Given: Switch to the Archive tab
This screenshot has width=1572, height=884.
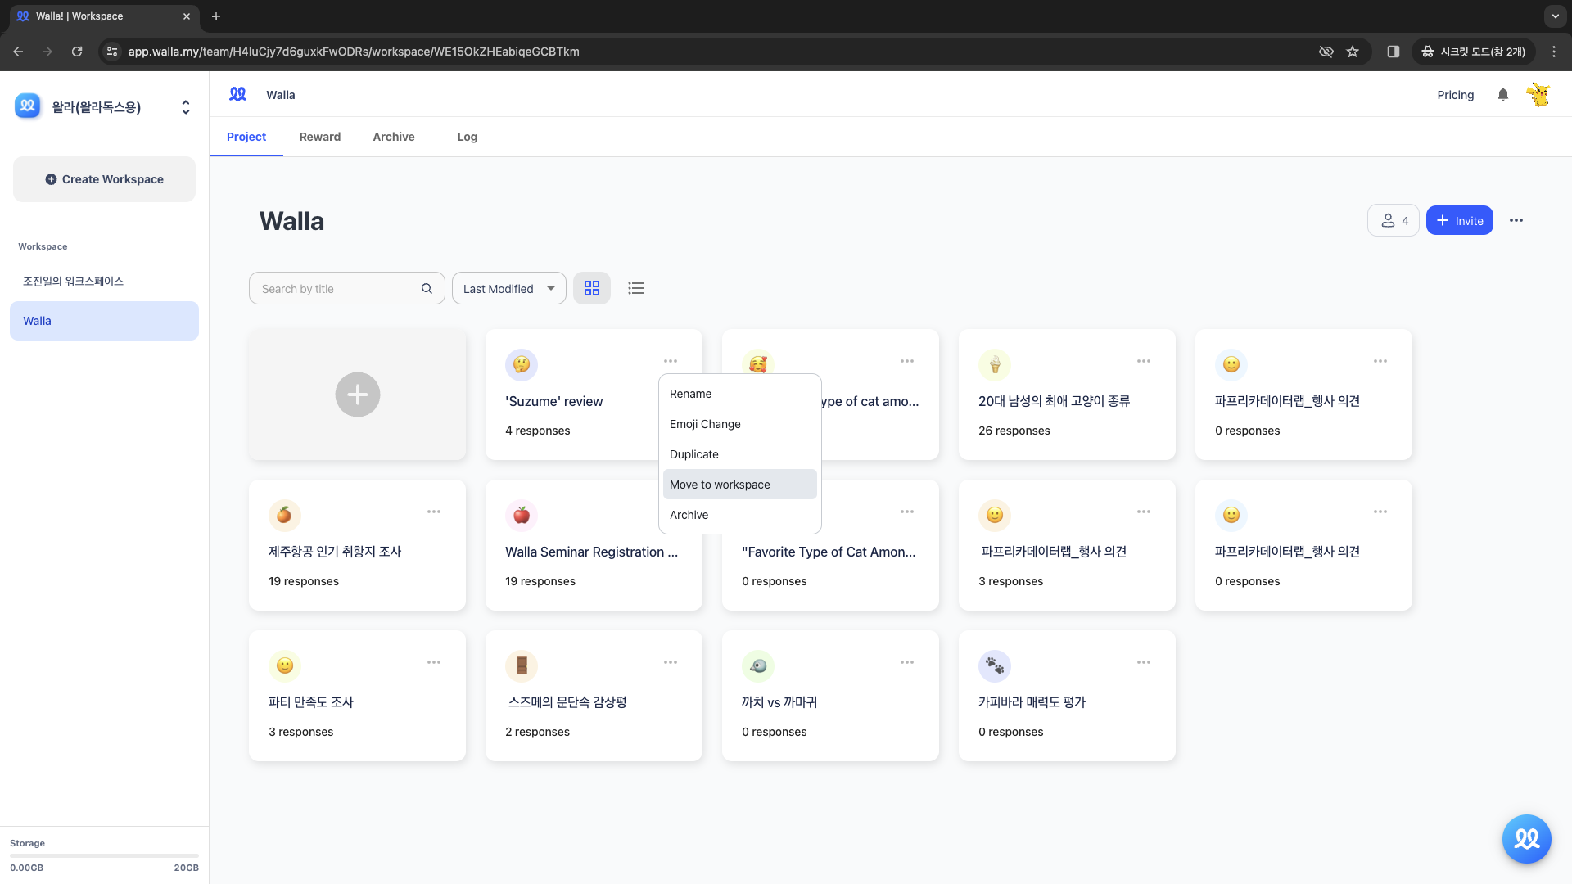Looking at the screenshot, I should (394, 137).
